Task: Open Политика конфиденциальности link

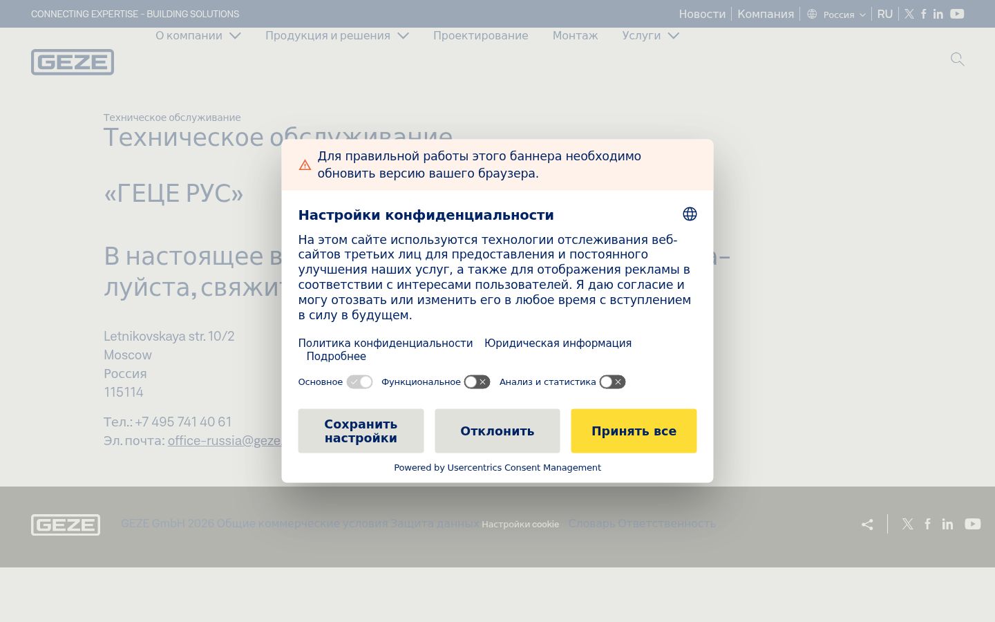Action: tap(386, 343)
